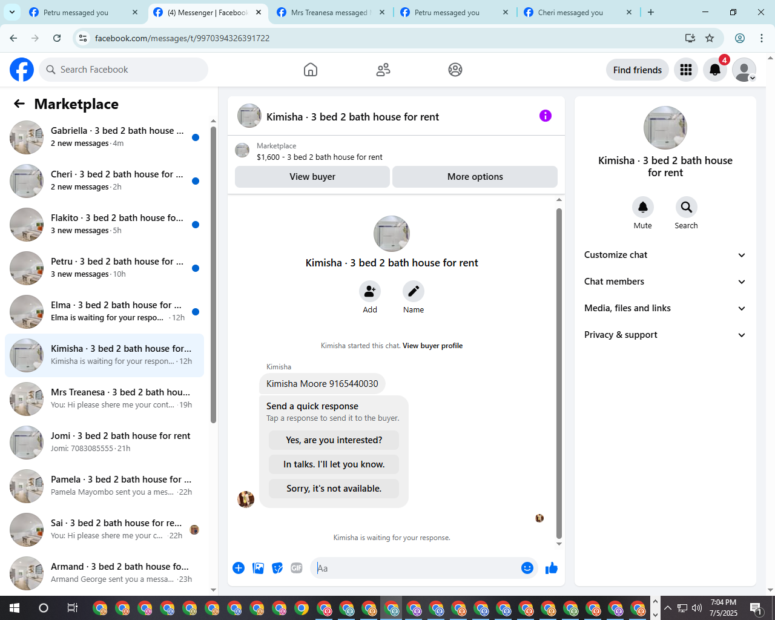Open a new browser tab
This screenshot has width=775, height=620.
pyautogui.click(x=651, y=12)
